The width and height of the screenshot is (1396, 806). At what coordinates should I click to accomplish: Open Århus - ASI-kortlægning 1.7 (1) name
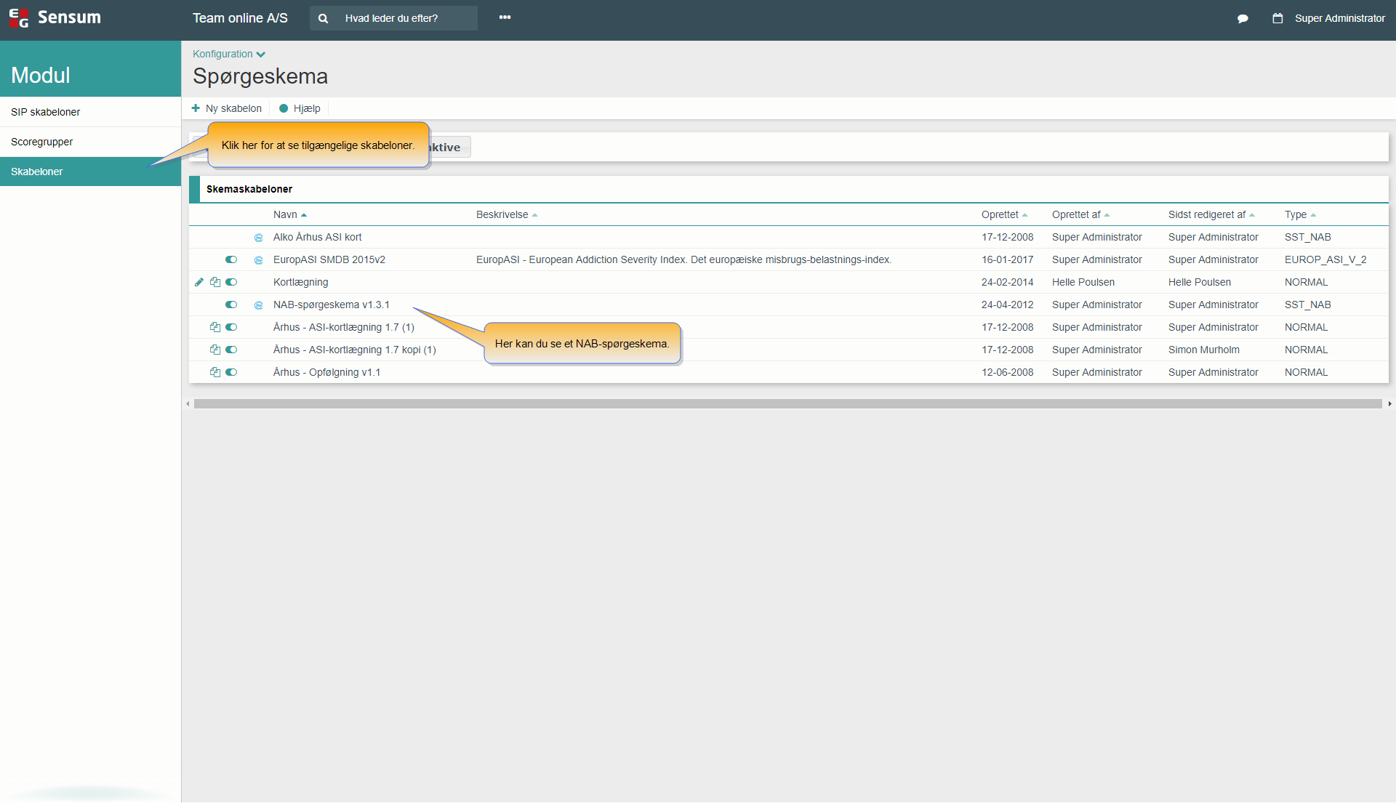pyautogui.click(x=344, y=327)
